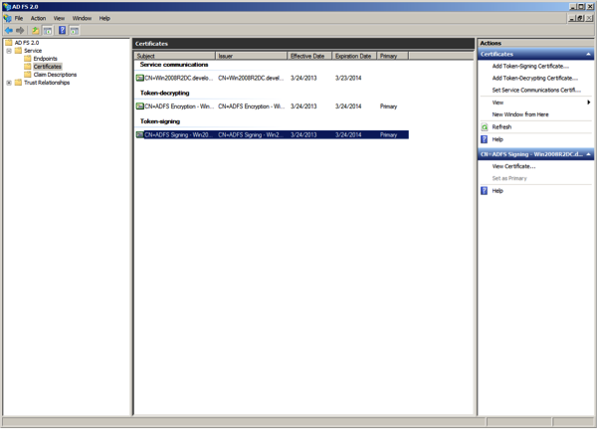The width and height of the screenshot is (597, 429).
Task: Open the Window menu
Action: [x=82, y=18]
